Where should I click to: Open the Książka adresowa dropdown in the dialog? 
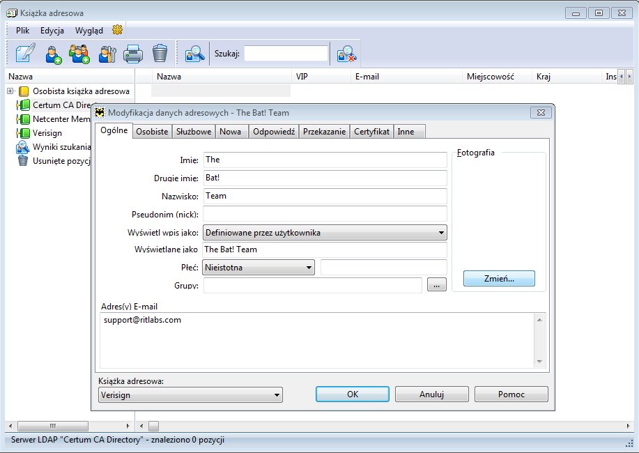(x=190, y=395)
